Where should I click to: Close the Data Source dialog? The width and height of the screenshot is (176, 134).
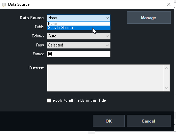(x=169, y=4)
